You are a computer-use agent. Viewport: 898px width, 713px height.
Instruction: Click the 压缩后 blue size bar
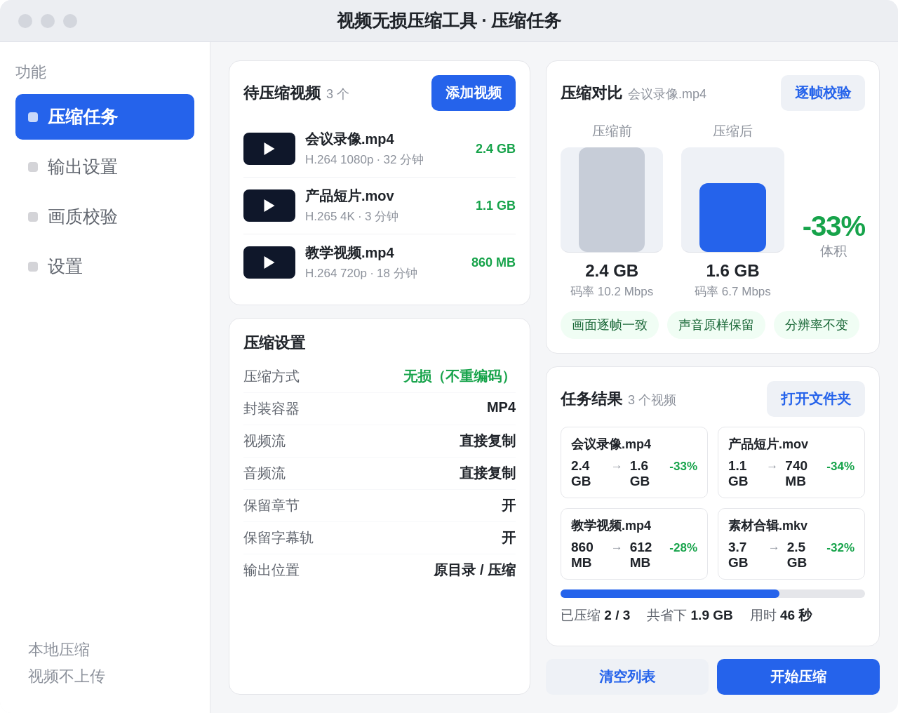732,218
